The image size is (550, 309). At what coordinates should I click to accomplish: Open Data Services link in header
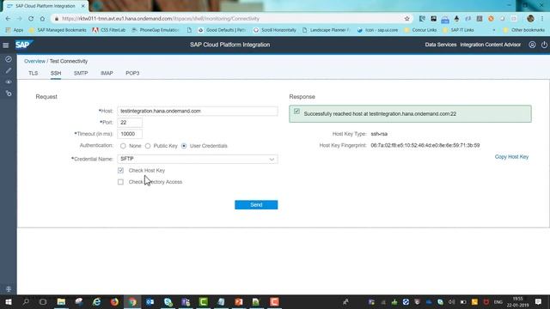click(x=441, y=45)
